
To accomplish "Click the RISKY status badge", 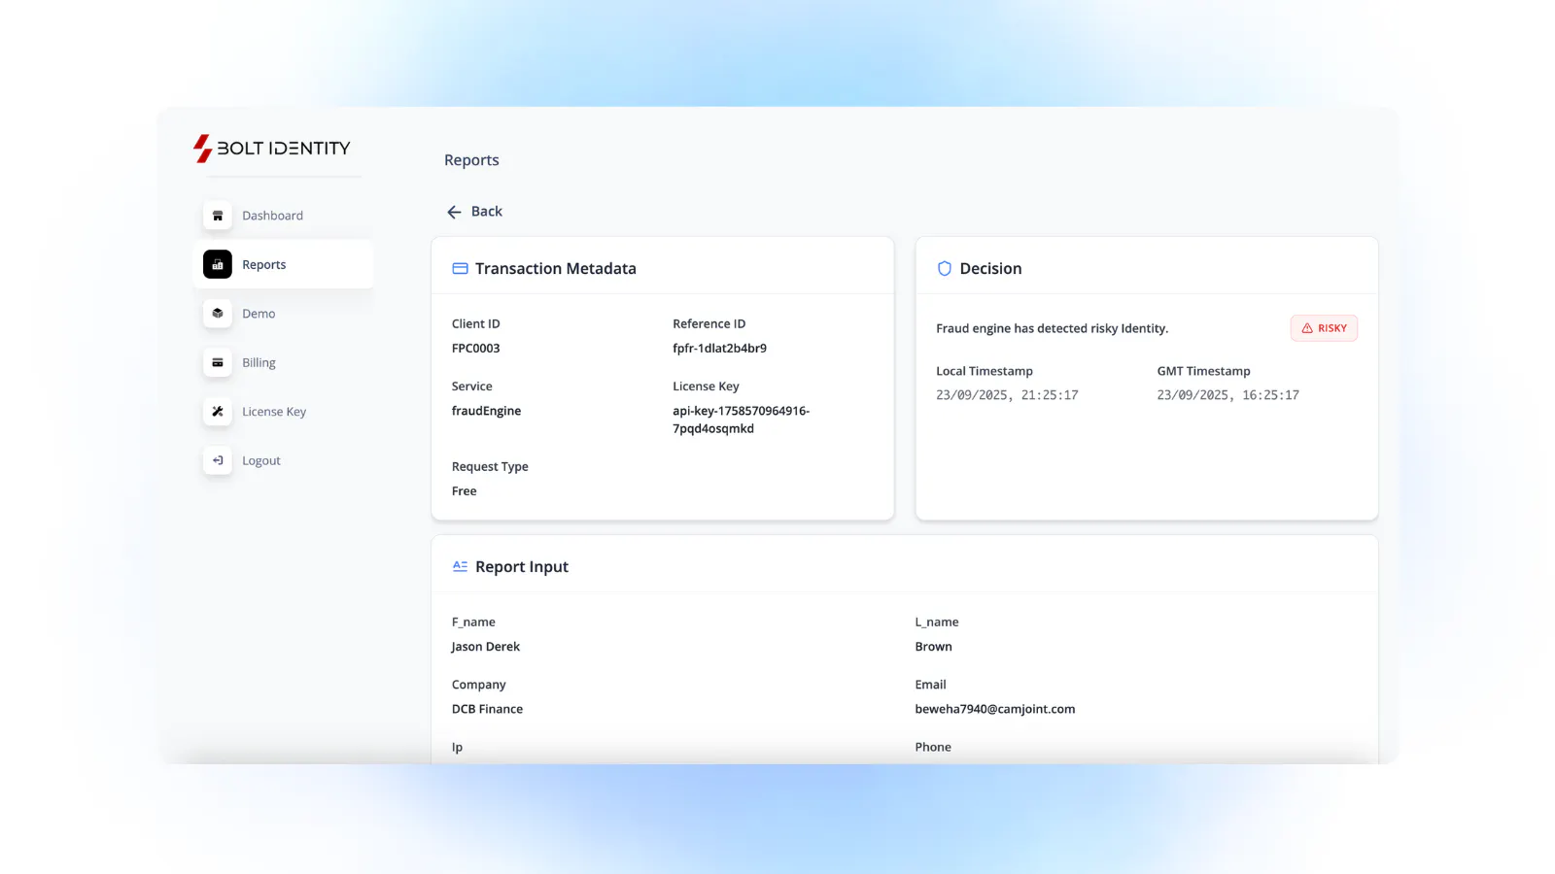I will coord(1324,328).
